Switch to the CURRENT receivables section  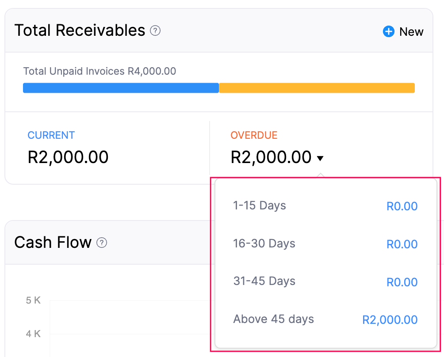[x=51, y=135]
